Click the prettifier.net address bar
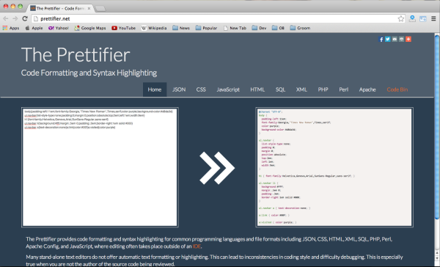 pos(219,19)
